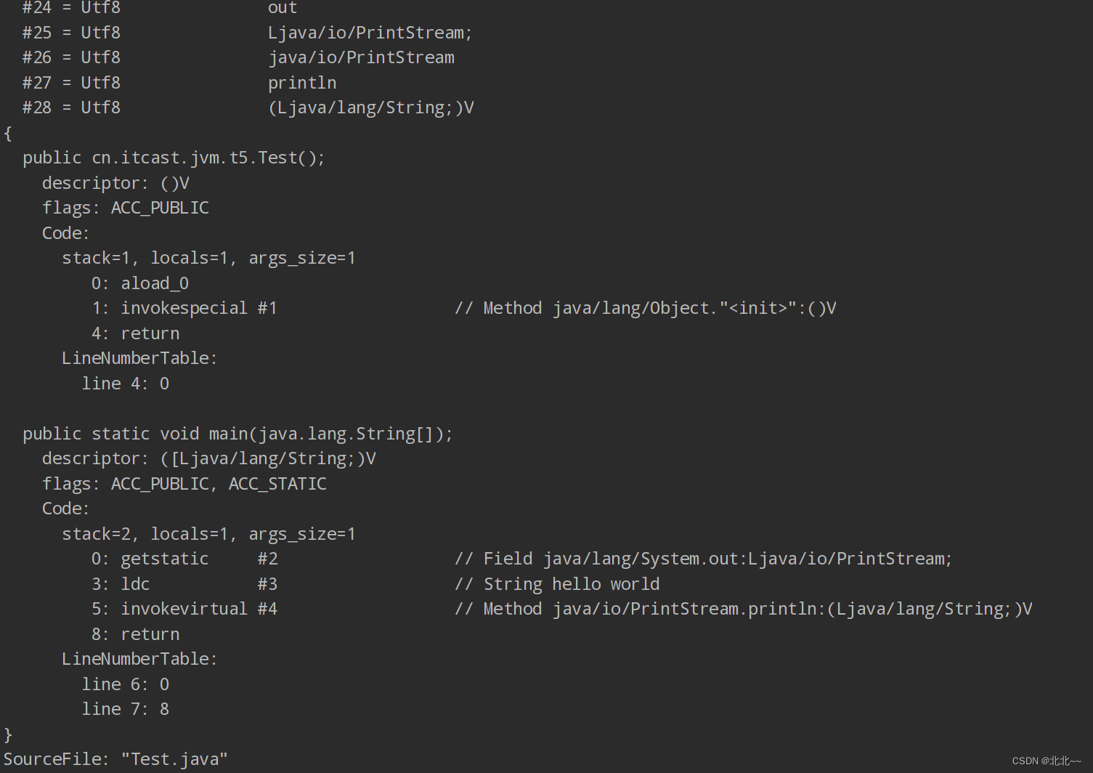Image resolution: width=1093 pixels, height=773 pixels.
Task: Click the #26 java/io/PrintStream constant entry
Action: coord(238,57)
